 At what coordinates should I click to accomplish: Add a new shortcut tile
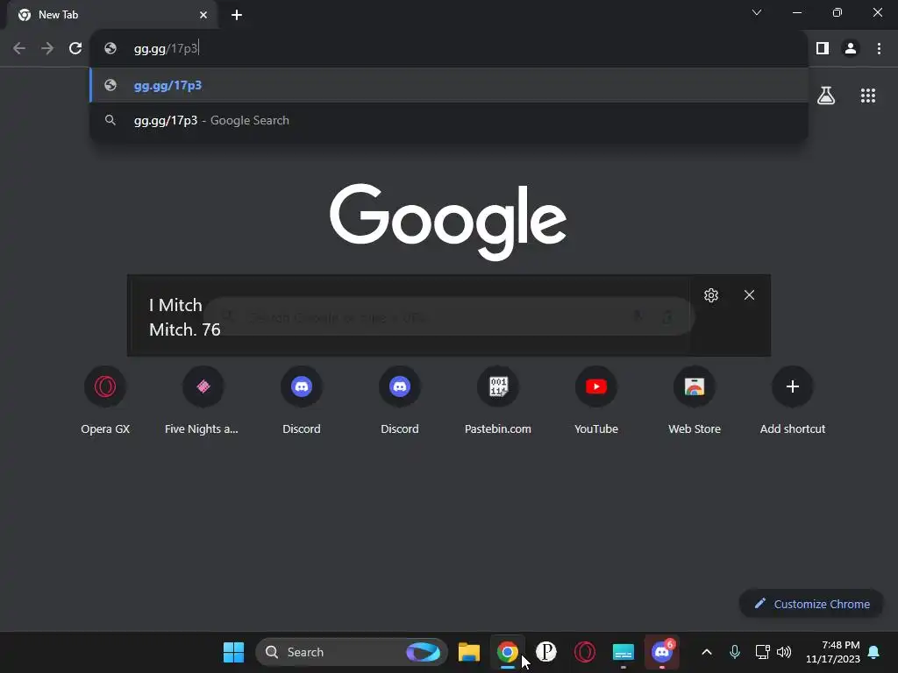(793, 400)
